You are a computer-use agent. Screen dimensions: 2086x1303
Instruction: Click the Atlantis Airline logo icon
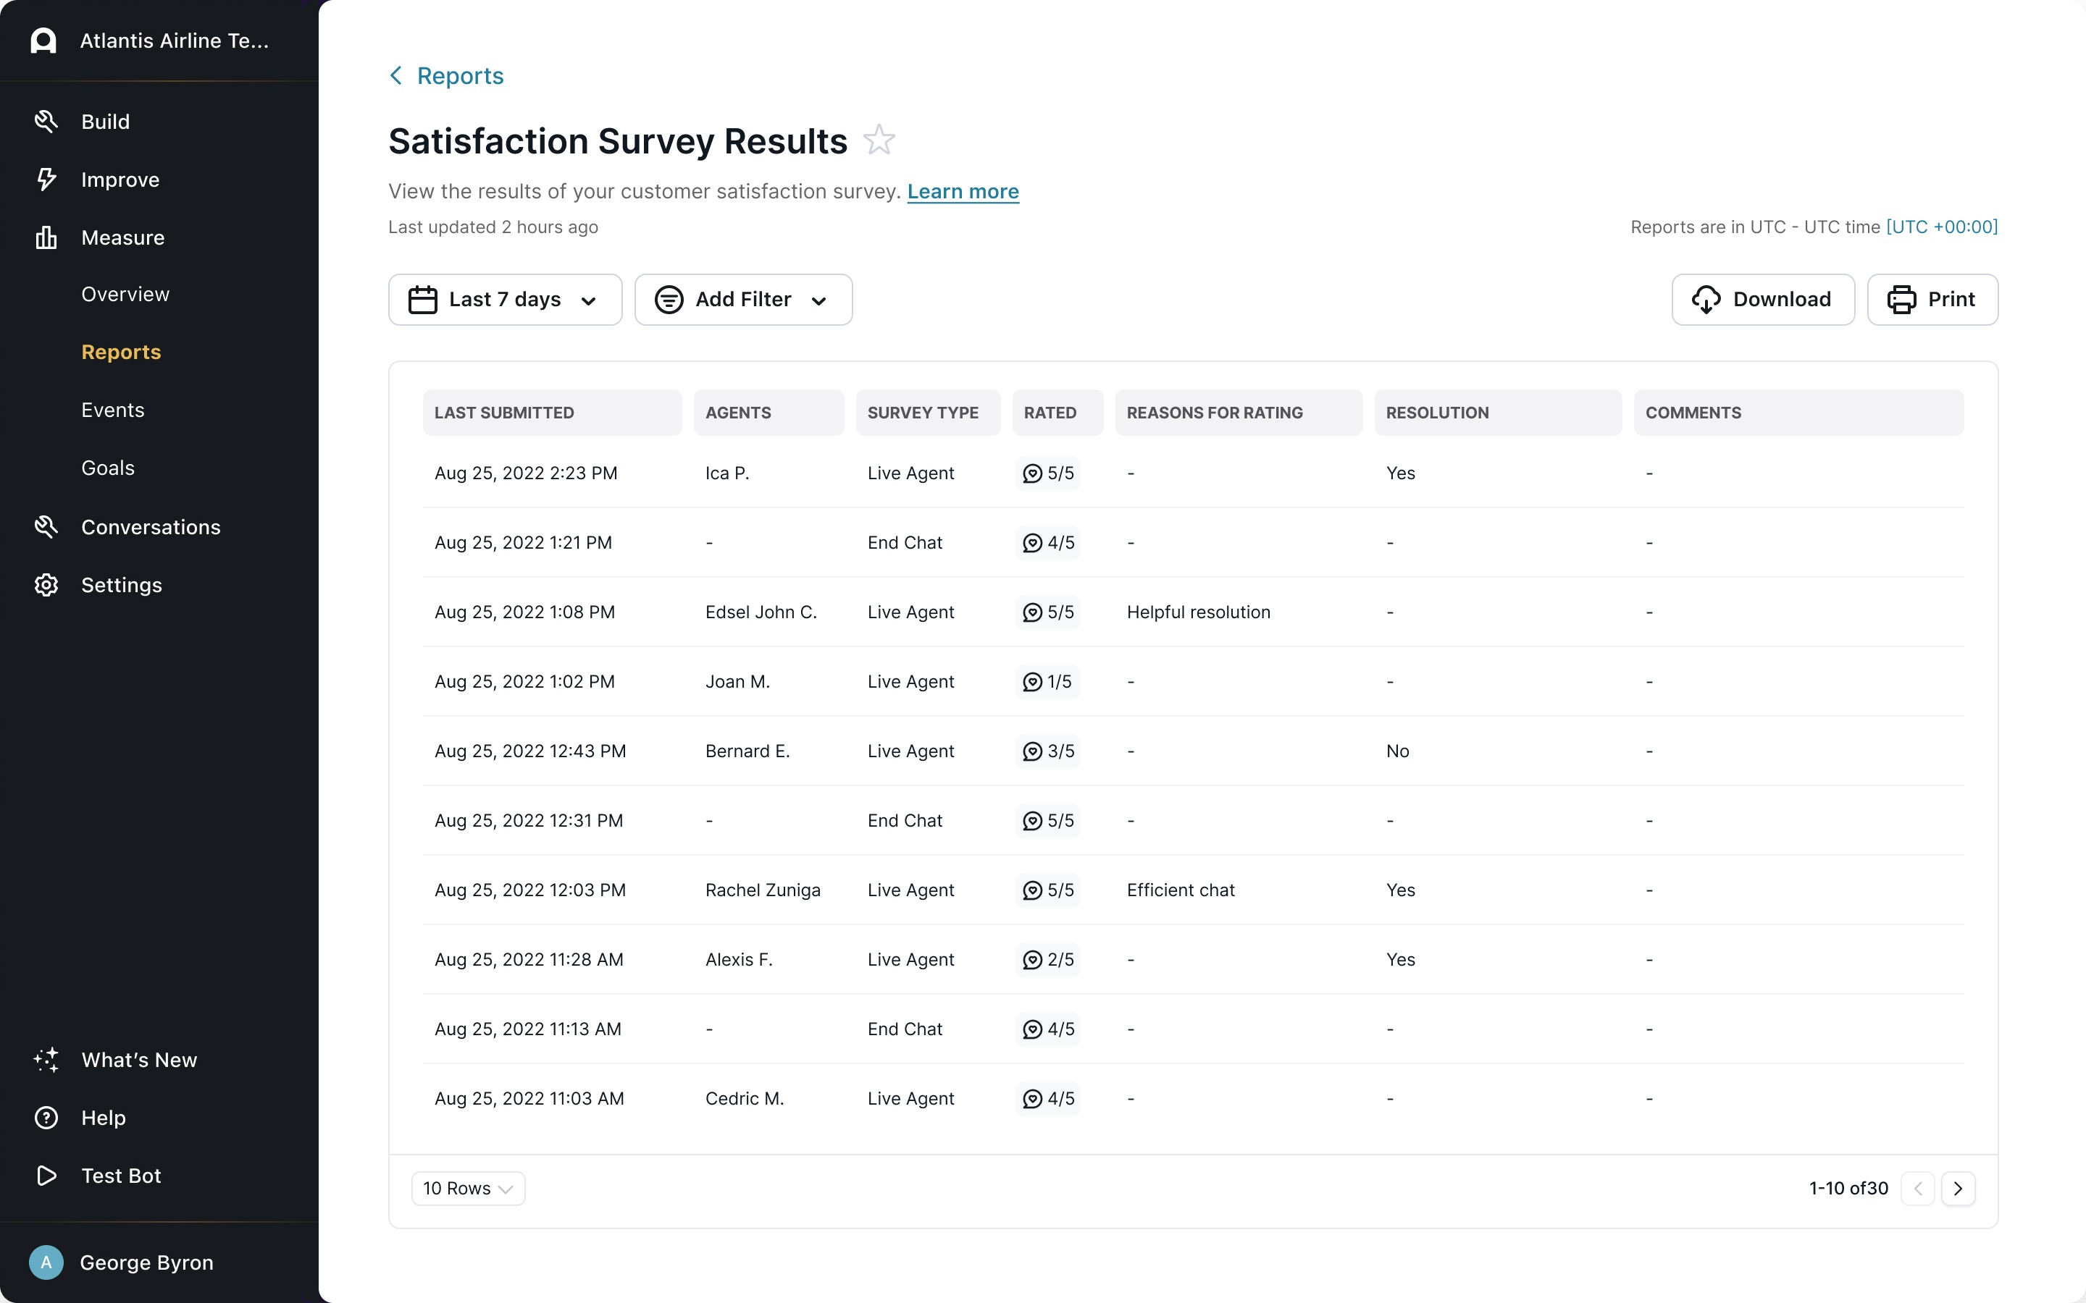tap(43, 41)
